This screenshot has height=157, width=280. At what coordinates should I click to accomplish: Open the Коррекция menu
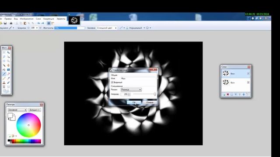pos(49,19)
